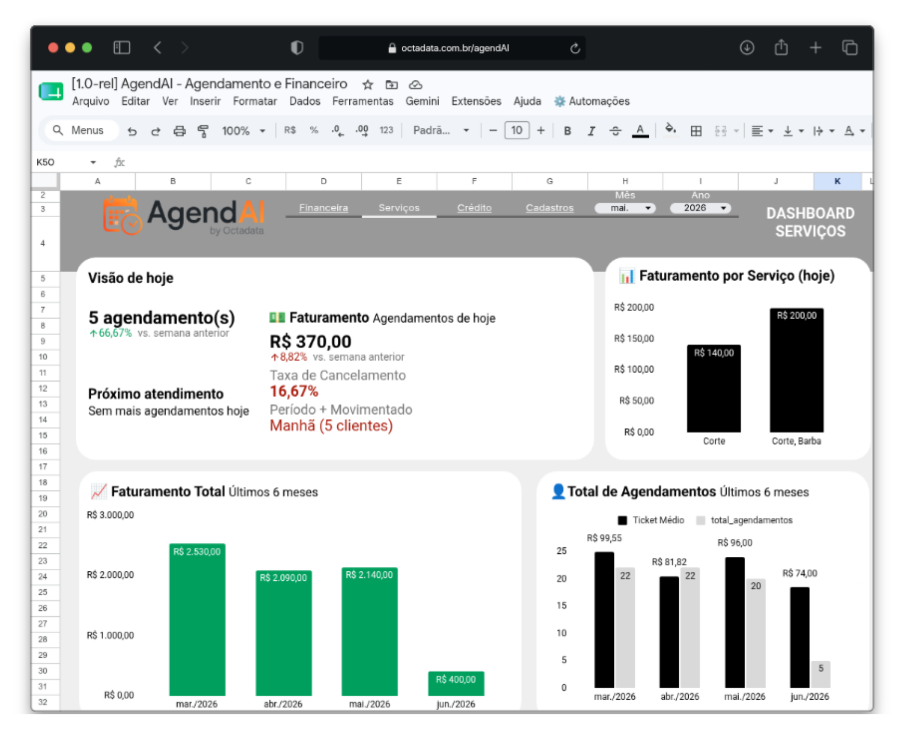The image size is (902, 733).
Task: Toggle italic formatting with I
Action: (x=591, y=131)
